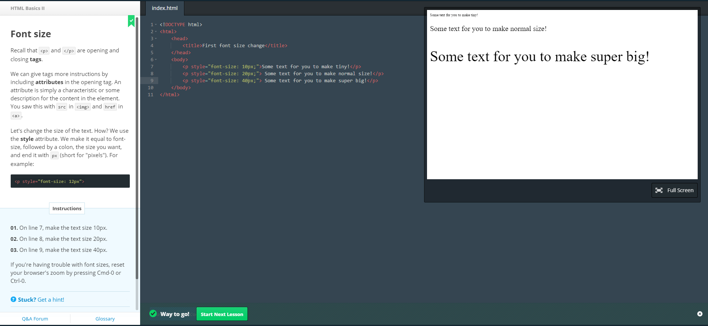Image resolution: width=708 pixels, height=326 pixels.
Task: Select the index.html editor tab
Action: pos(164,8)
